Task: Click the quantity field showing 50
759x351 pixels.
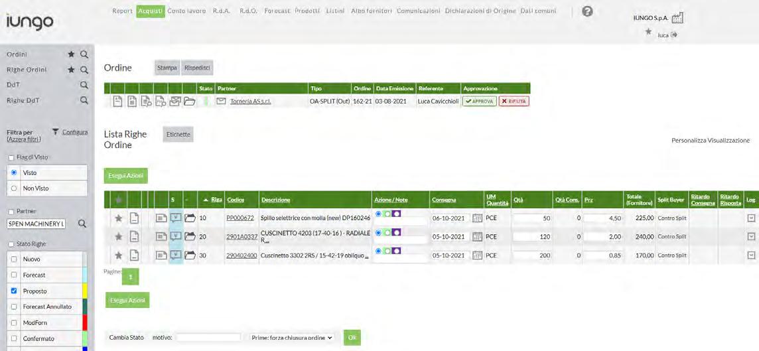Action: (x=533, y=218)
